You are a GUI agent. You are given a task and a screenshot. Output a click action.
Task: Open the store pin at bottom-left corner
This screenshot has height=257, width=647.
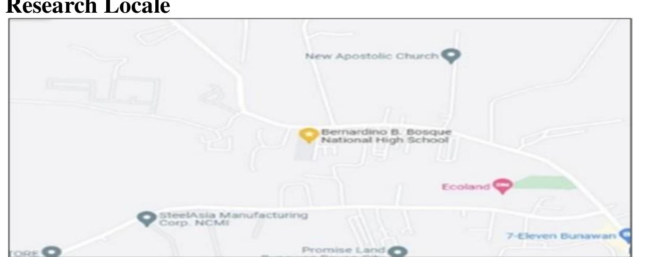click(x=50, y=252)
